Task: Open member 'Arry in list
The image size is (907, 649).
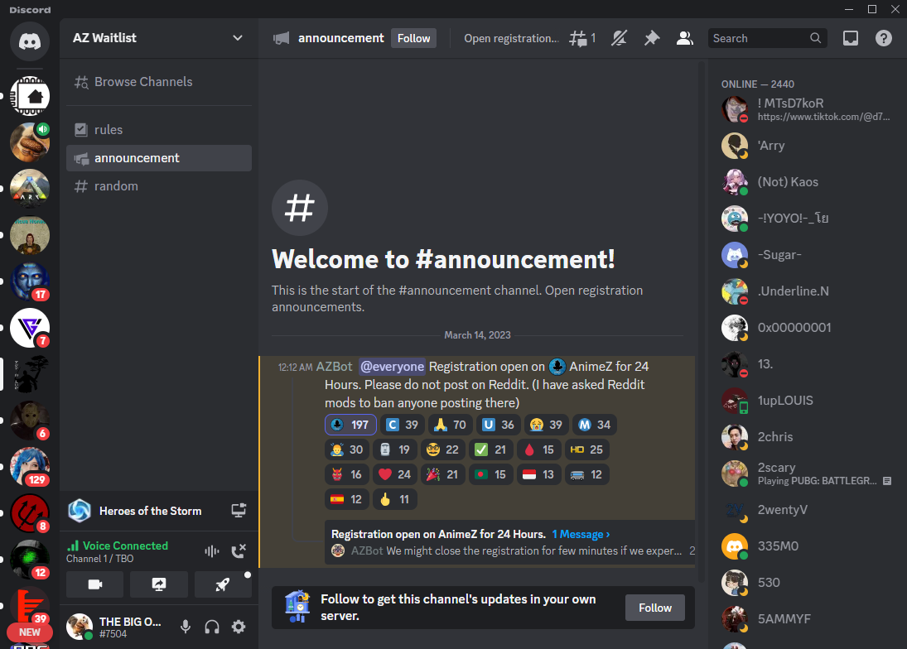Action: pos(806,145)
